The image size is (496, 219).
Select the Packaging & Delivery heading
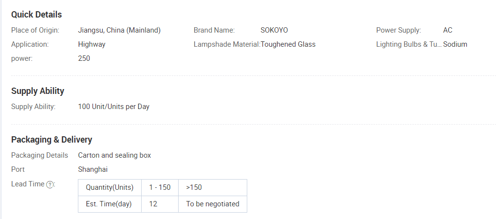[52, 140]
